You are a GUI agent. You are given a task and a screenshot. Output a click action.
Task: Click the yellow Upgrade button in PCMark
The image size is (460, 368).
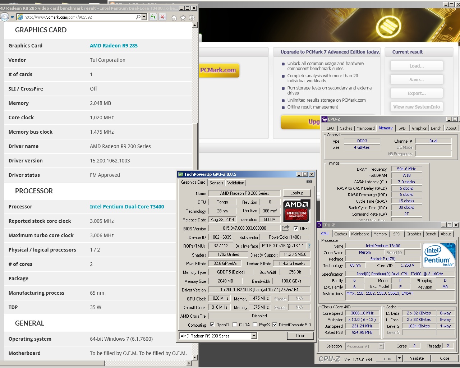[x=300, y=122]
